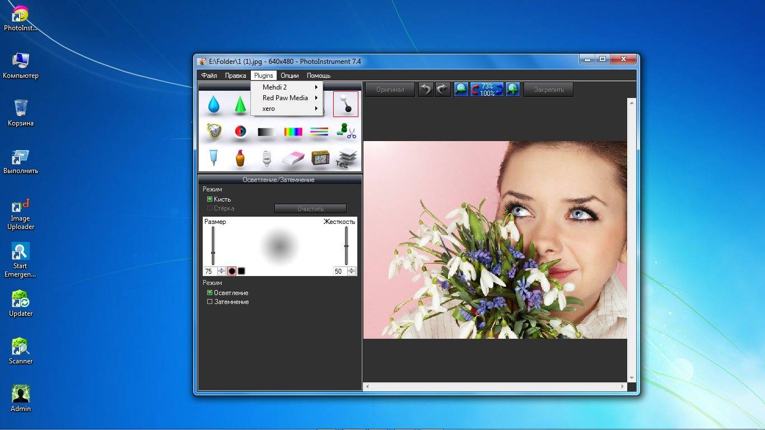Click the woman photo in the canvas

495,240
